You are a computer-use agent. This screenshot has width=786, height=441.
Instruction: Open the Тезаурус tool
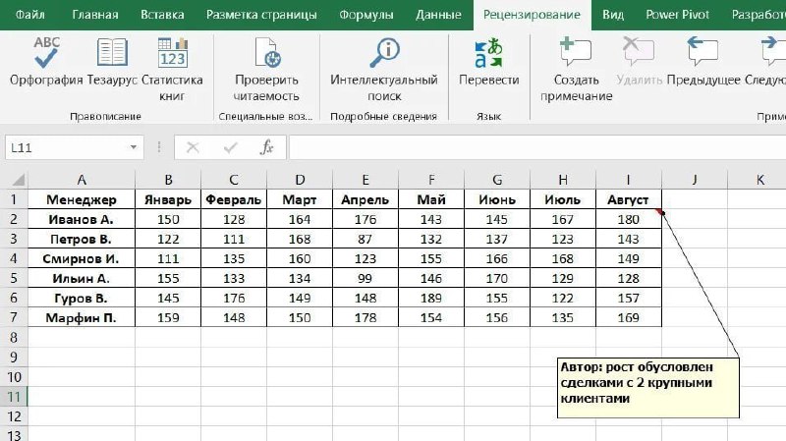point(112,61)
